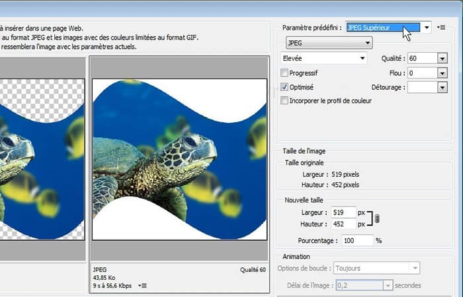Click the 43,85 Ko file size text
Image resolution: width=463 pixels, height=297 pixels.
click(x=104, y=278)
